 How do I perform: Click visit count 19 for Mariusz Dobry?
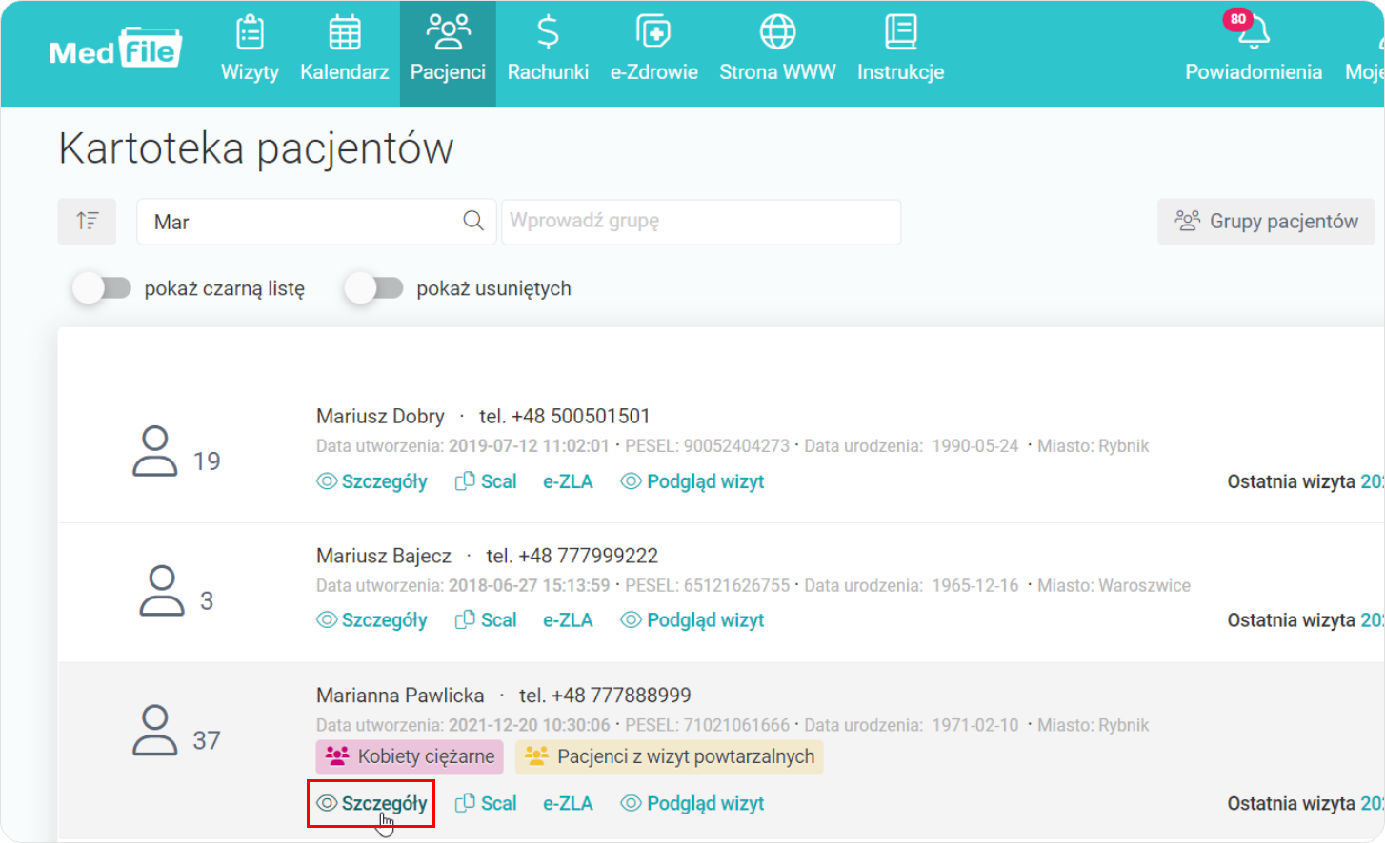coord(207,461)
